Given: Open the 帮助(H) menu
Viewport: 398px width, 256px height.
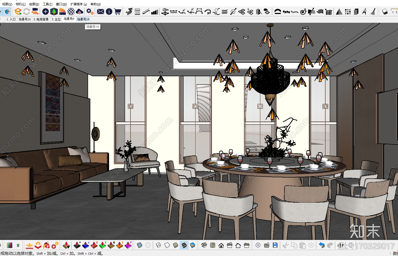Looking at the screenshot, I should click(x=96, y=4).
